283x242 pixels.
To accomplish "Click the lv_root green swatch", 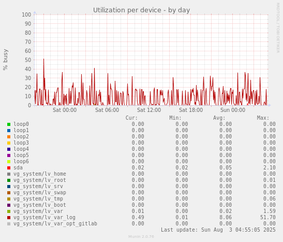I will pos(9,180).
